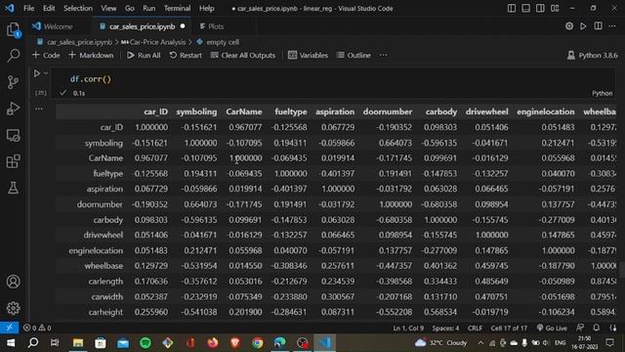Open the Run and Debug view
The height and width of the screenshot is (352, 625).
click(x=13, y=109)
